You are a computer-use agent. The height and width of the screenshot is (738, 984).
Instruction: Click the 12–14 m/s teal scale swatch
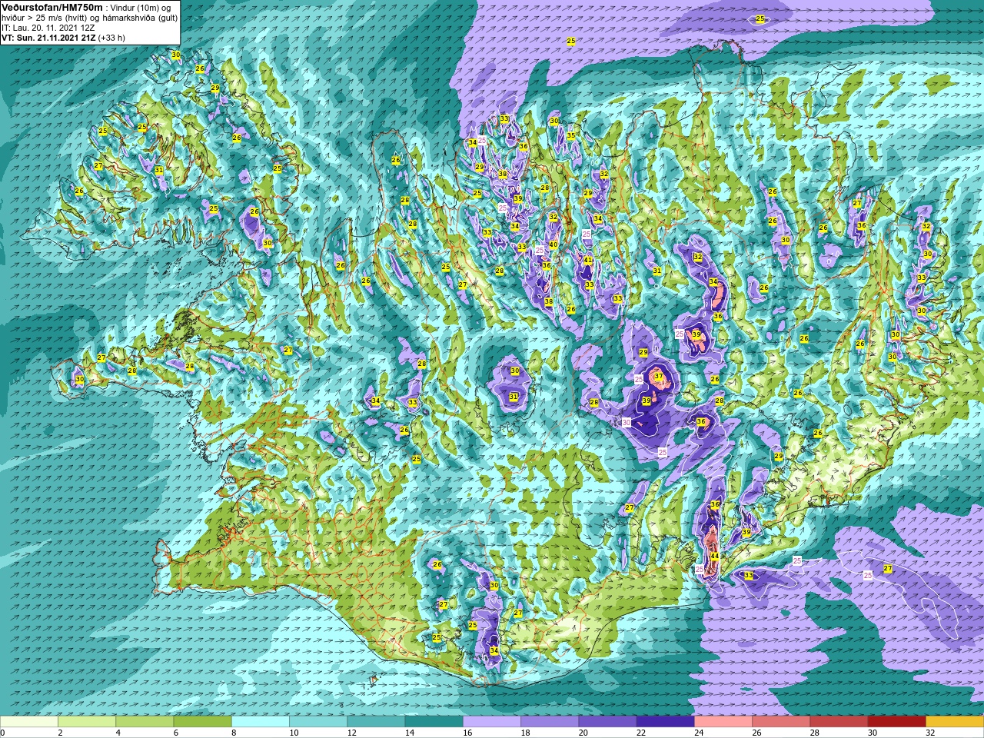pos(376,722)
